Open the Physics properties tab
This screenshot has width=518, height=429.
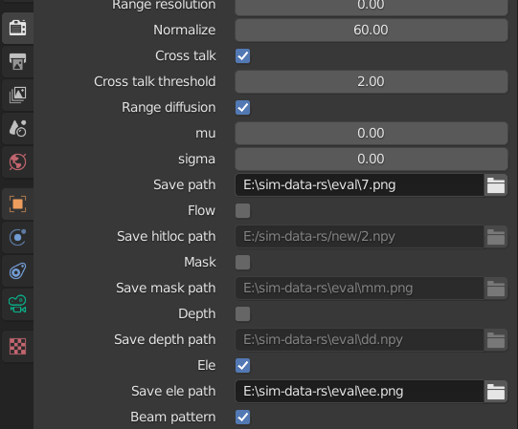click(x=17, y=237)
